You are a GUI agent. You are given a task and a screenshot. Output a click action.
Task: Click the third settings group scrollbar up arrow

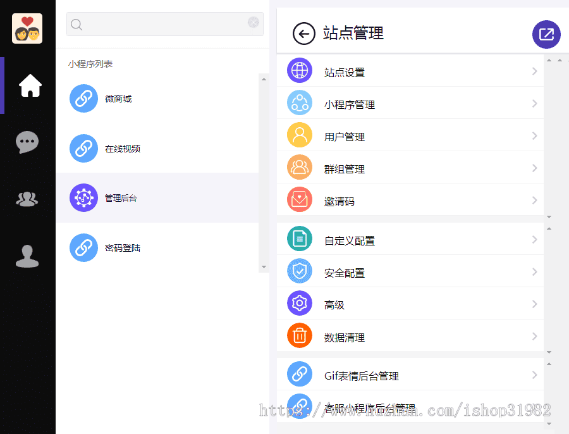point(549,364)
